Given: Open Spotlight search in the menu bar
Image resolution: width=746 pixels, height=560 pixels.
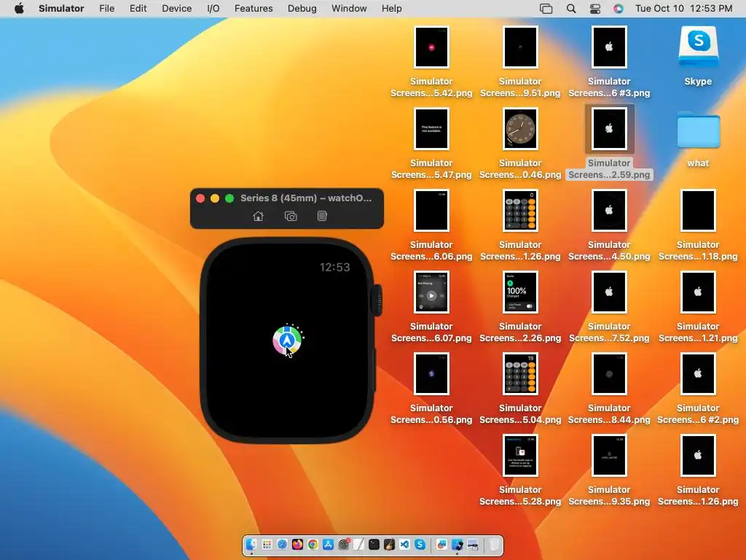Looking at the screenshot, I should [x=571, y=9].
